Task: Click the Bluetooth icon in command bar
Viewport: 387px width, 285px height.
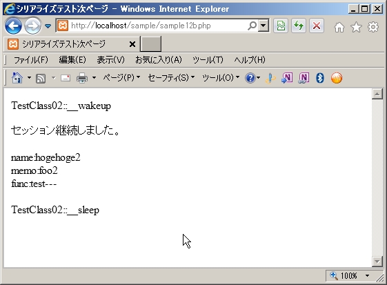Action: [x=320, y=78]
